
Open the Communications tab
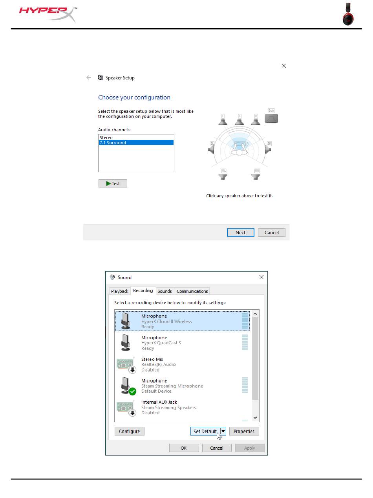[x=192, y=291]
